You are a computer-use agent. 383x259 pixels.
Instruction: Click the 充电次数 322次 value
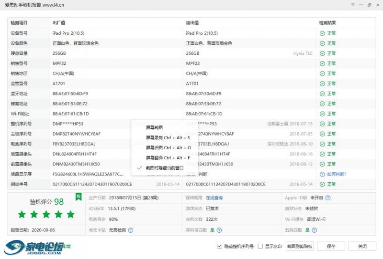point(212,219)
